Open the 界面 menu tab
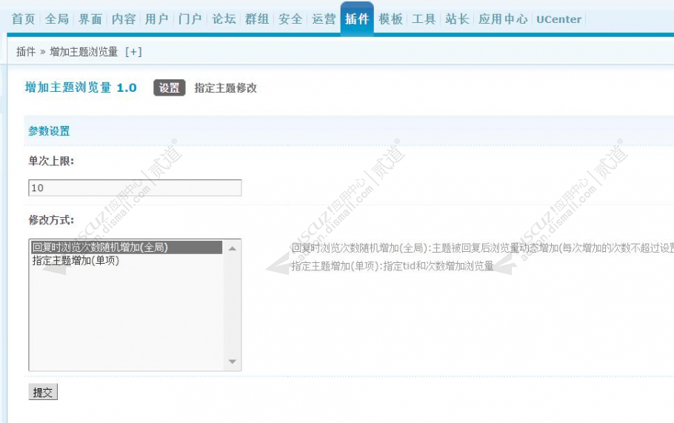Screen dimensions: 674x423 pyautogui.click(x=90, y=19)
